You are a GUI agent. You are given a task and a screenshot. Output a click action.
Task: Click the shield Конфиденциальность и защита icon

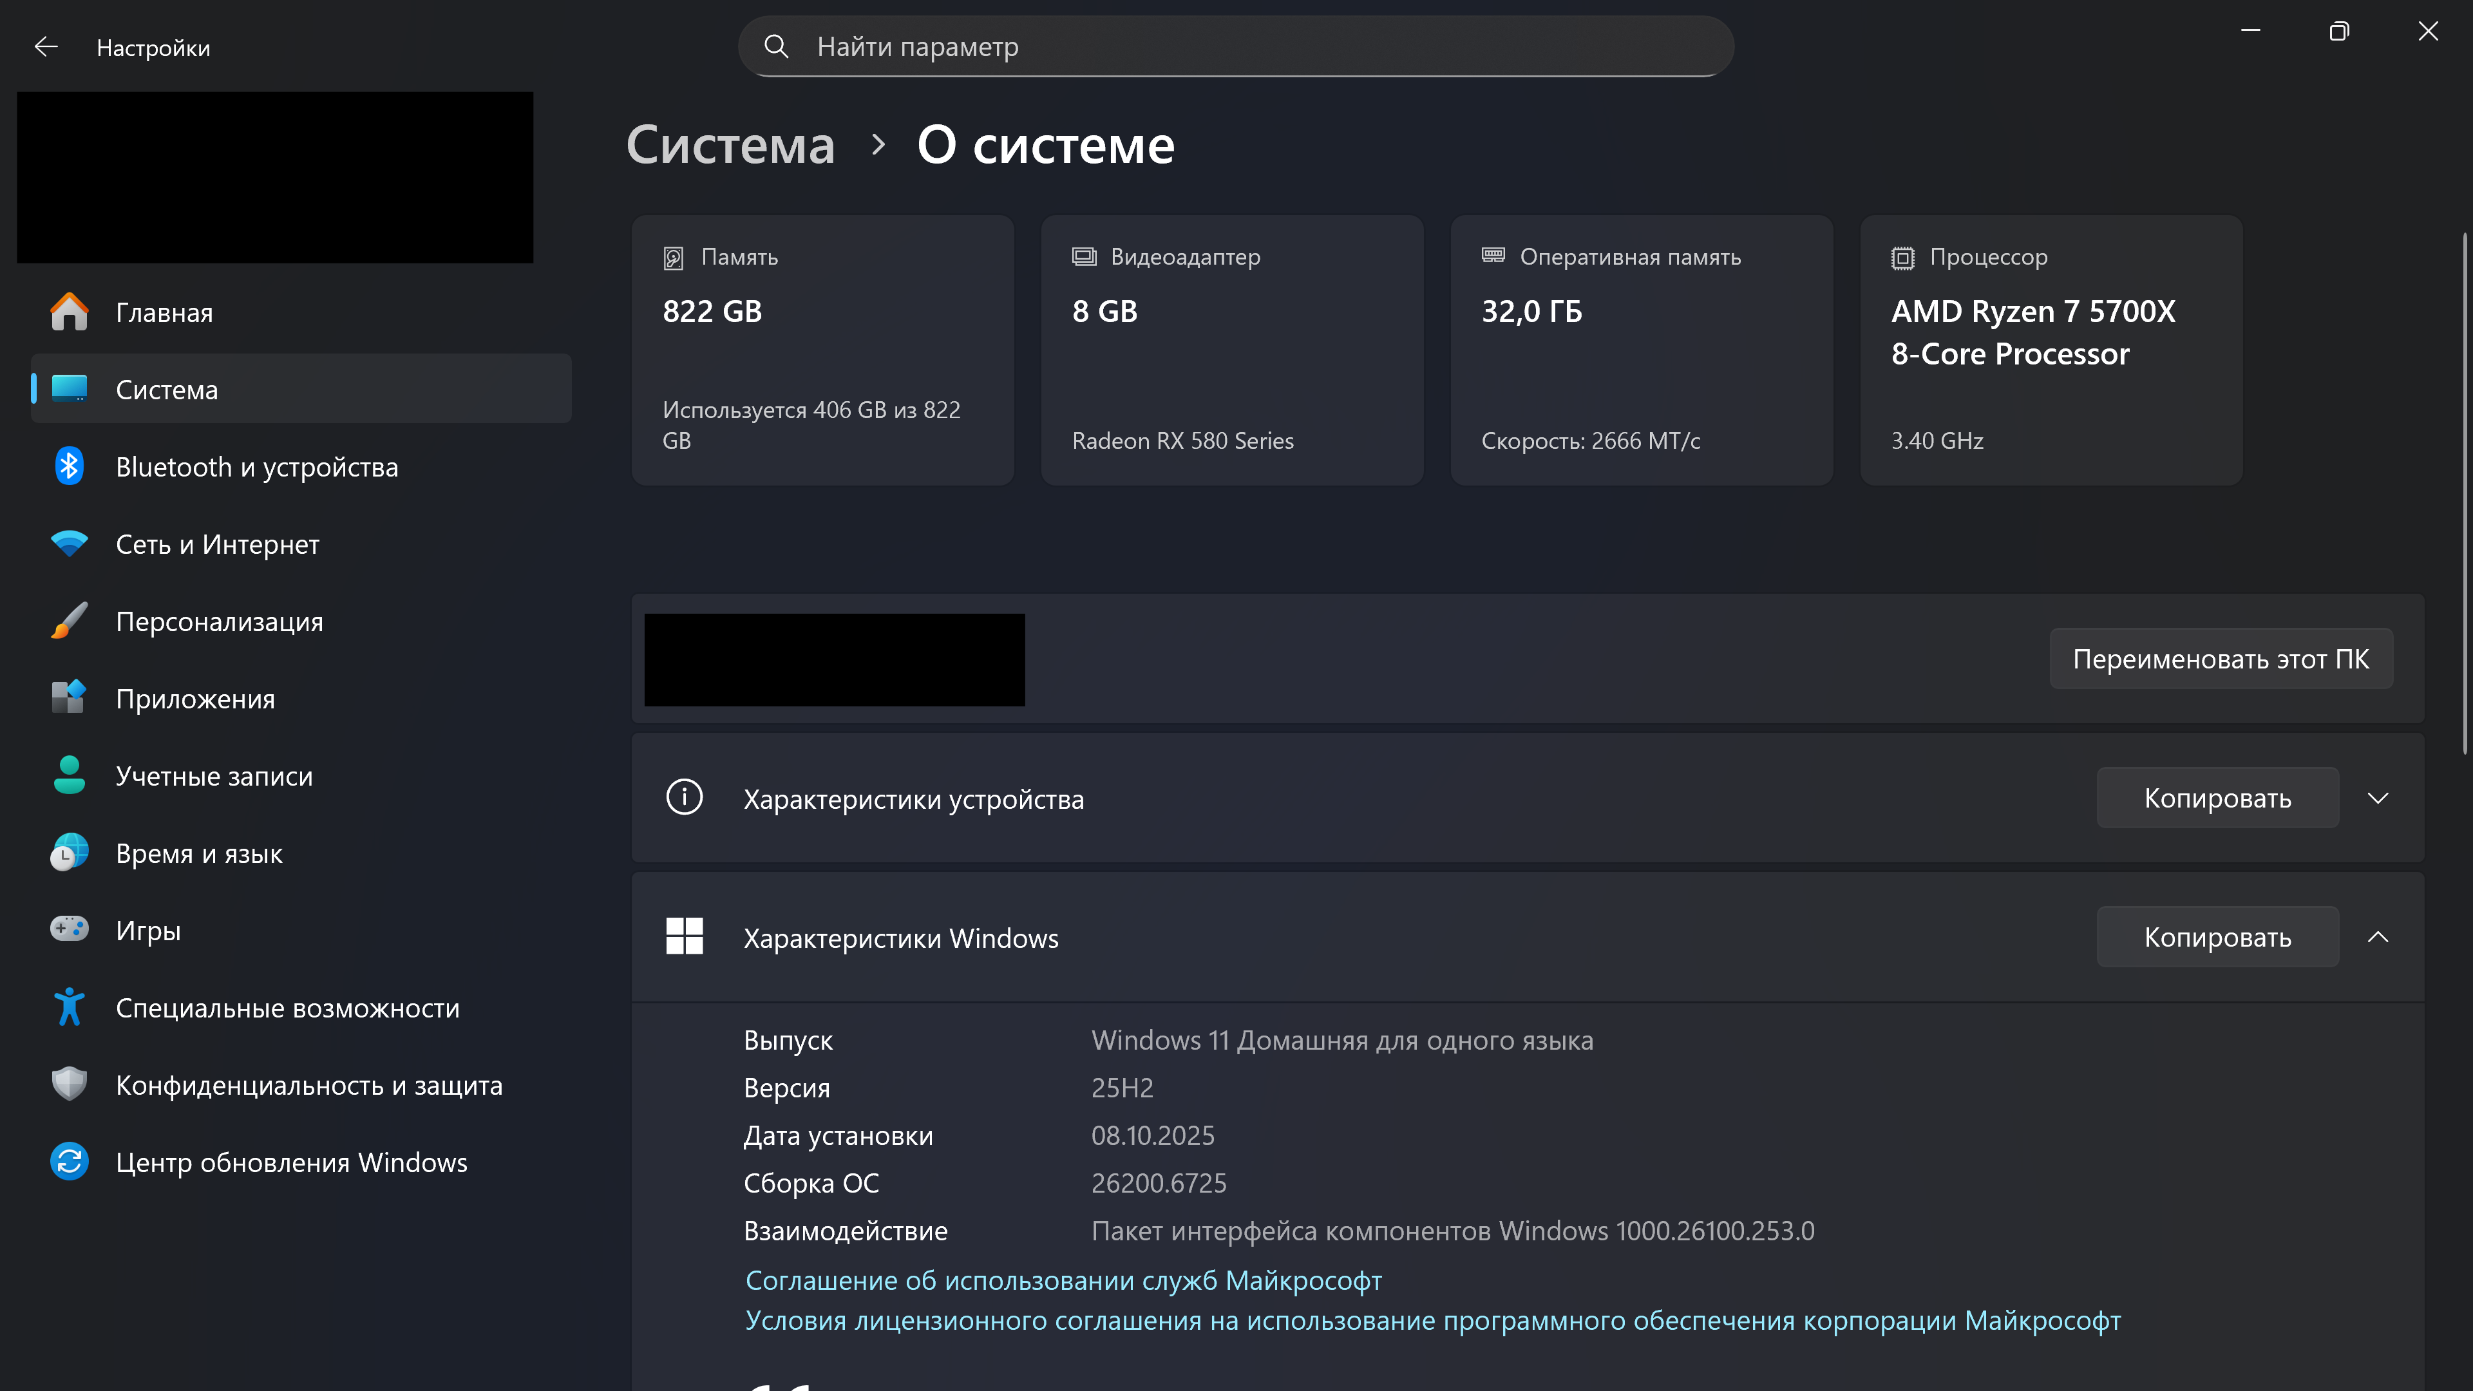(x=69, y=1084)
